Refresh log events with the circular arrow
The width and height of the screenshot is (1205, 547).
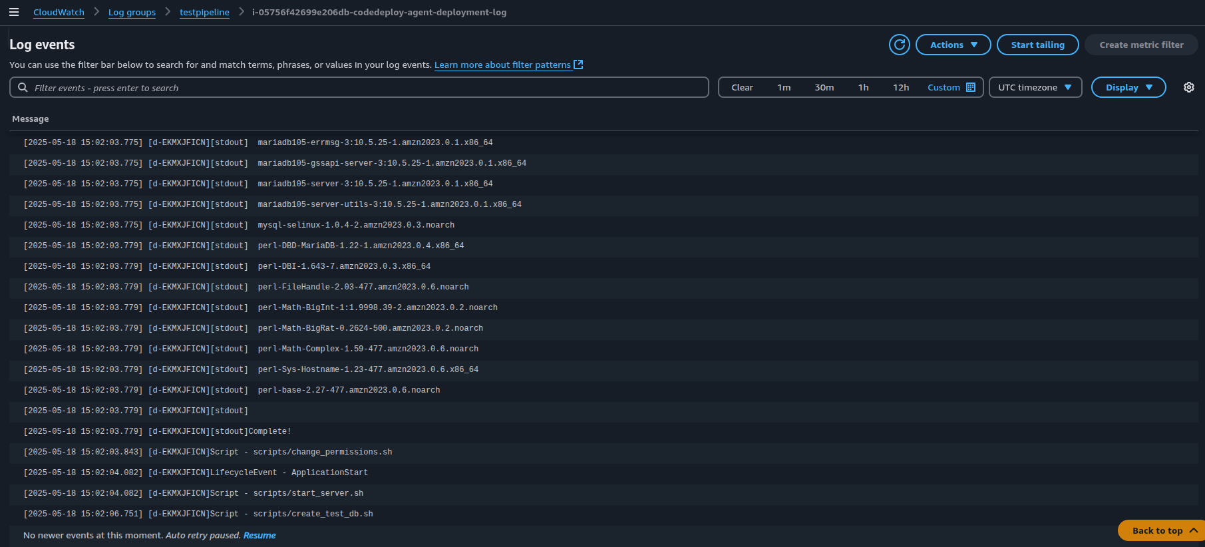click(x=900, y=45)
